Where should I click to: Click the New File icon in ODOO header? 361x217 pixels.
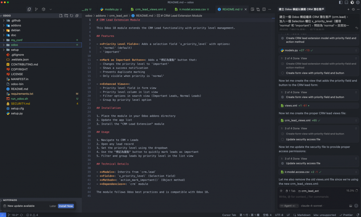point(61,15)
